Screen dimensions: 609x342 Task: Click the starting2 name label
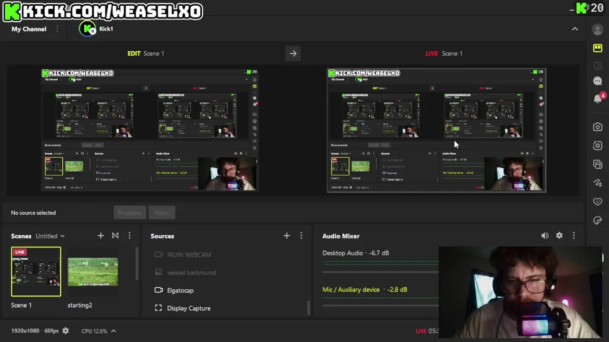tap(80, 305)
